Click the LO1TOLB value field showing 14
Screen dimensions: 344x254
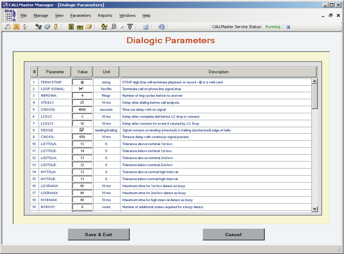(x=82, y=151)
